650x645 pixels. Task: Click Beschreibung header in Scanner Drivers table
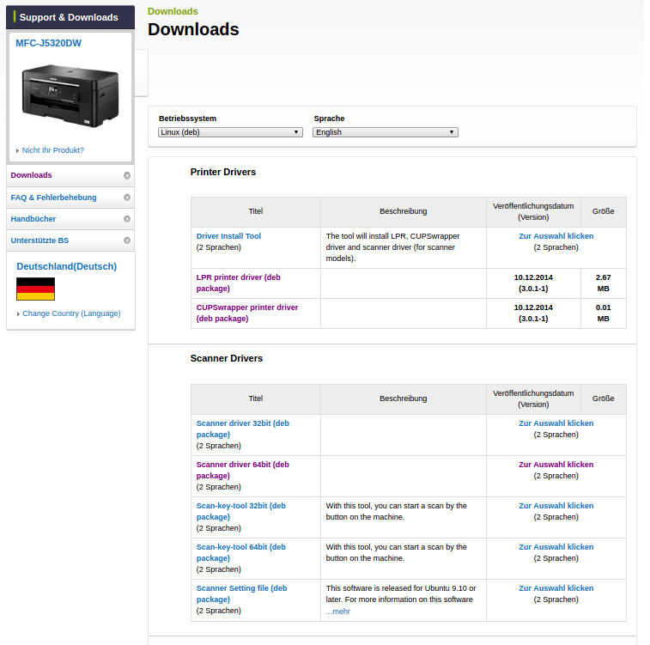(x=404, y=399)
